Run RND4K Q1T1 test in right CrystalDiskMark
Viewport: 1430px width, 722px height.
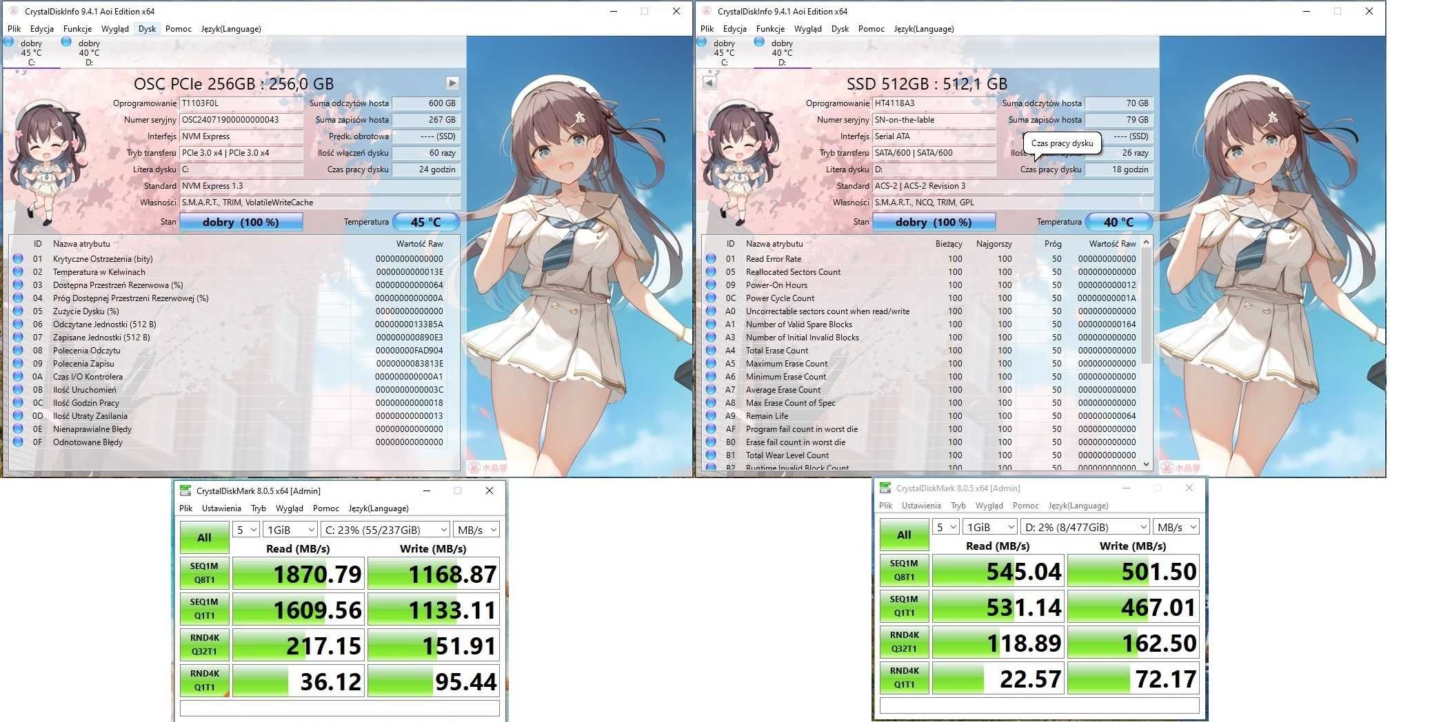904,678
